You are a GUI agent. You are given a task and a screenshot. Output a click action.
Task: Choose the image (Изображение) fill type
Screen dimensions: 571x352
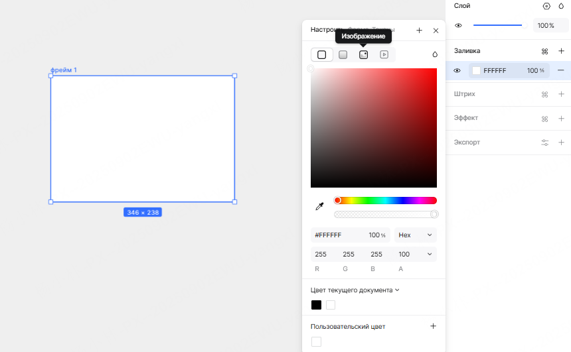[363, 55]
